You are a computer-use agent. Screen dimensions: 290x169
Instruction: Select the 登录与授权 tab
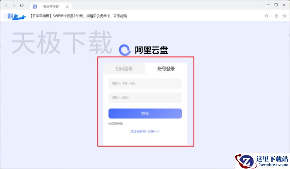(51, 7)
